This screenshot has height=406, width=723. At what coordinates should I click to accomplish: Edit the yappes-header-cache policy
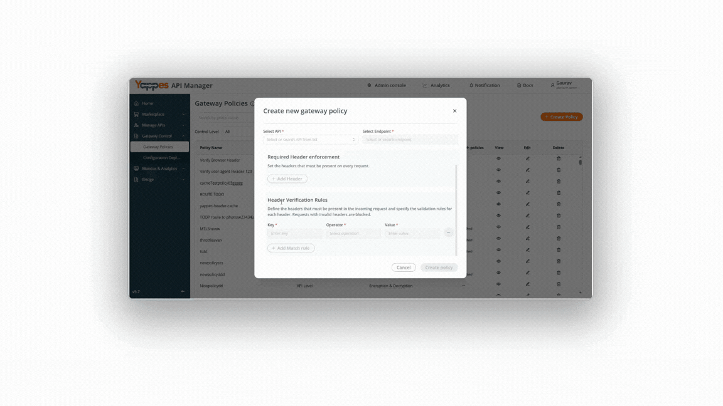527,204
